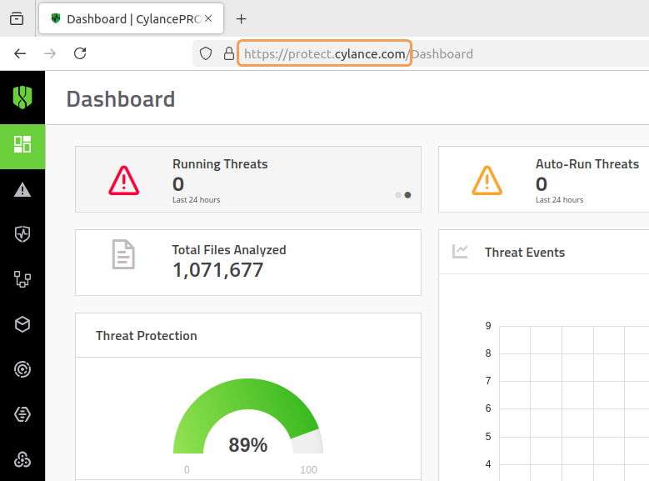
Task: Open a new browser tab
Action: pyautogui.click(x=242, y=18)
